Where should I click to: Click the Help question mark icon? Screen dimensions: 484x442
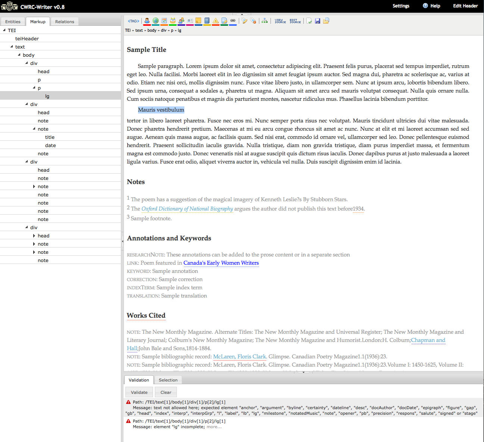[425, 6]
